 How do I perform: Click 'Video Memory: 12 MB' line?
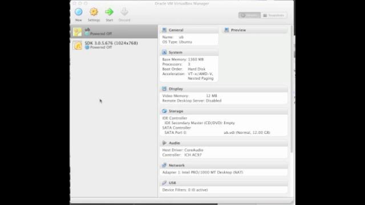click(x=189, y=96)
